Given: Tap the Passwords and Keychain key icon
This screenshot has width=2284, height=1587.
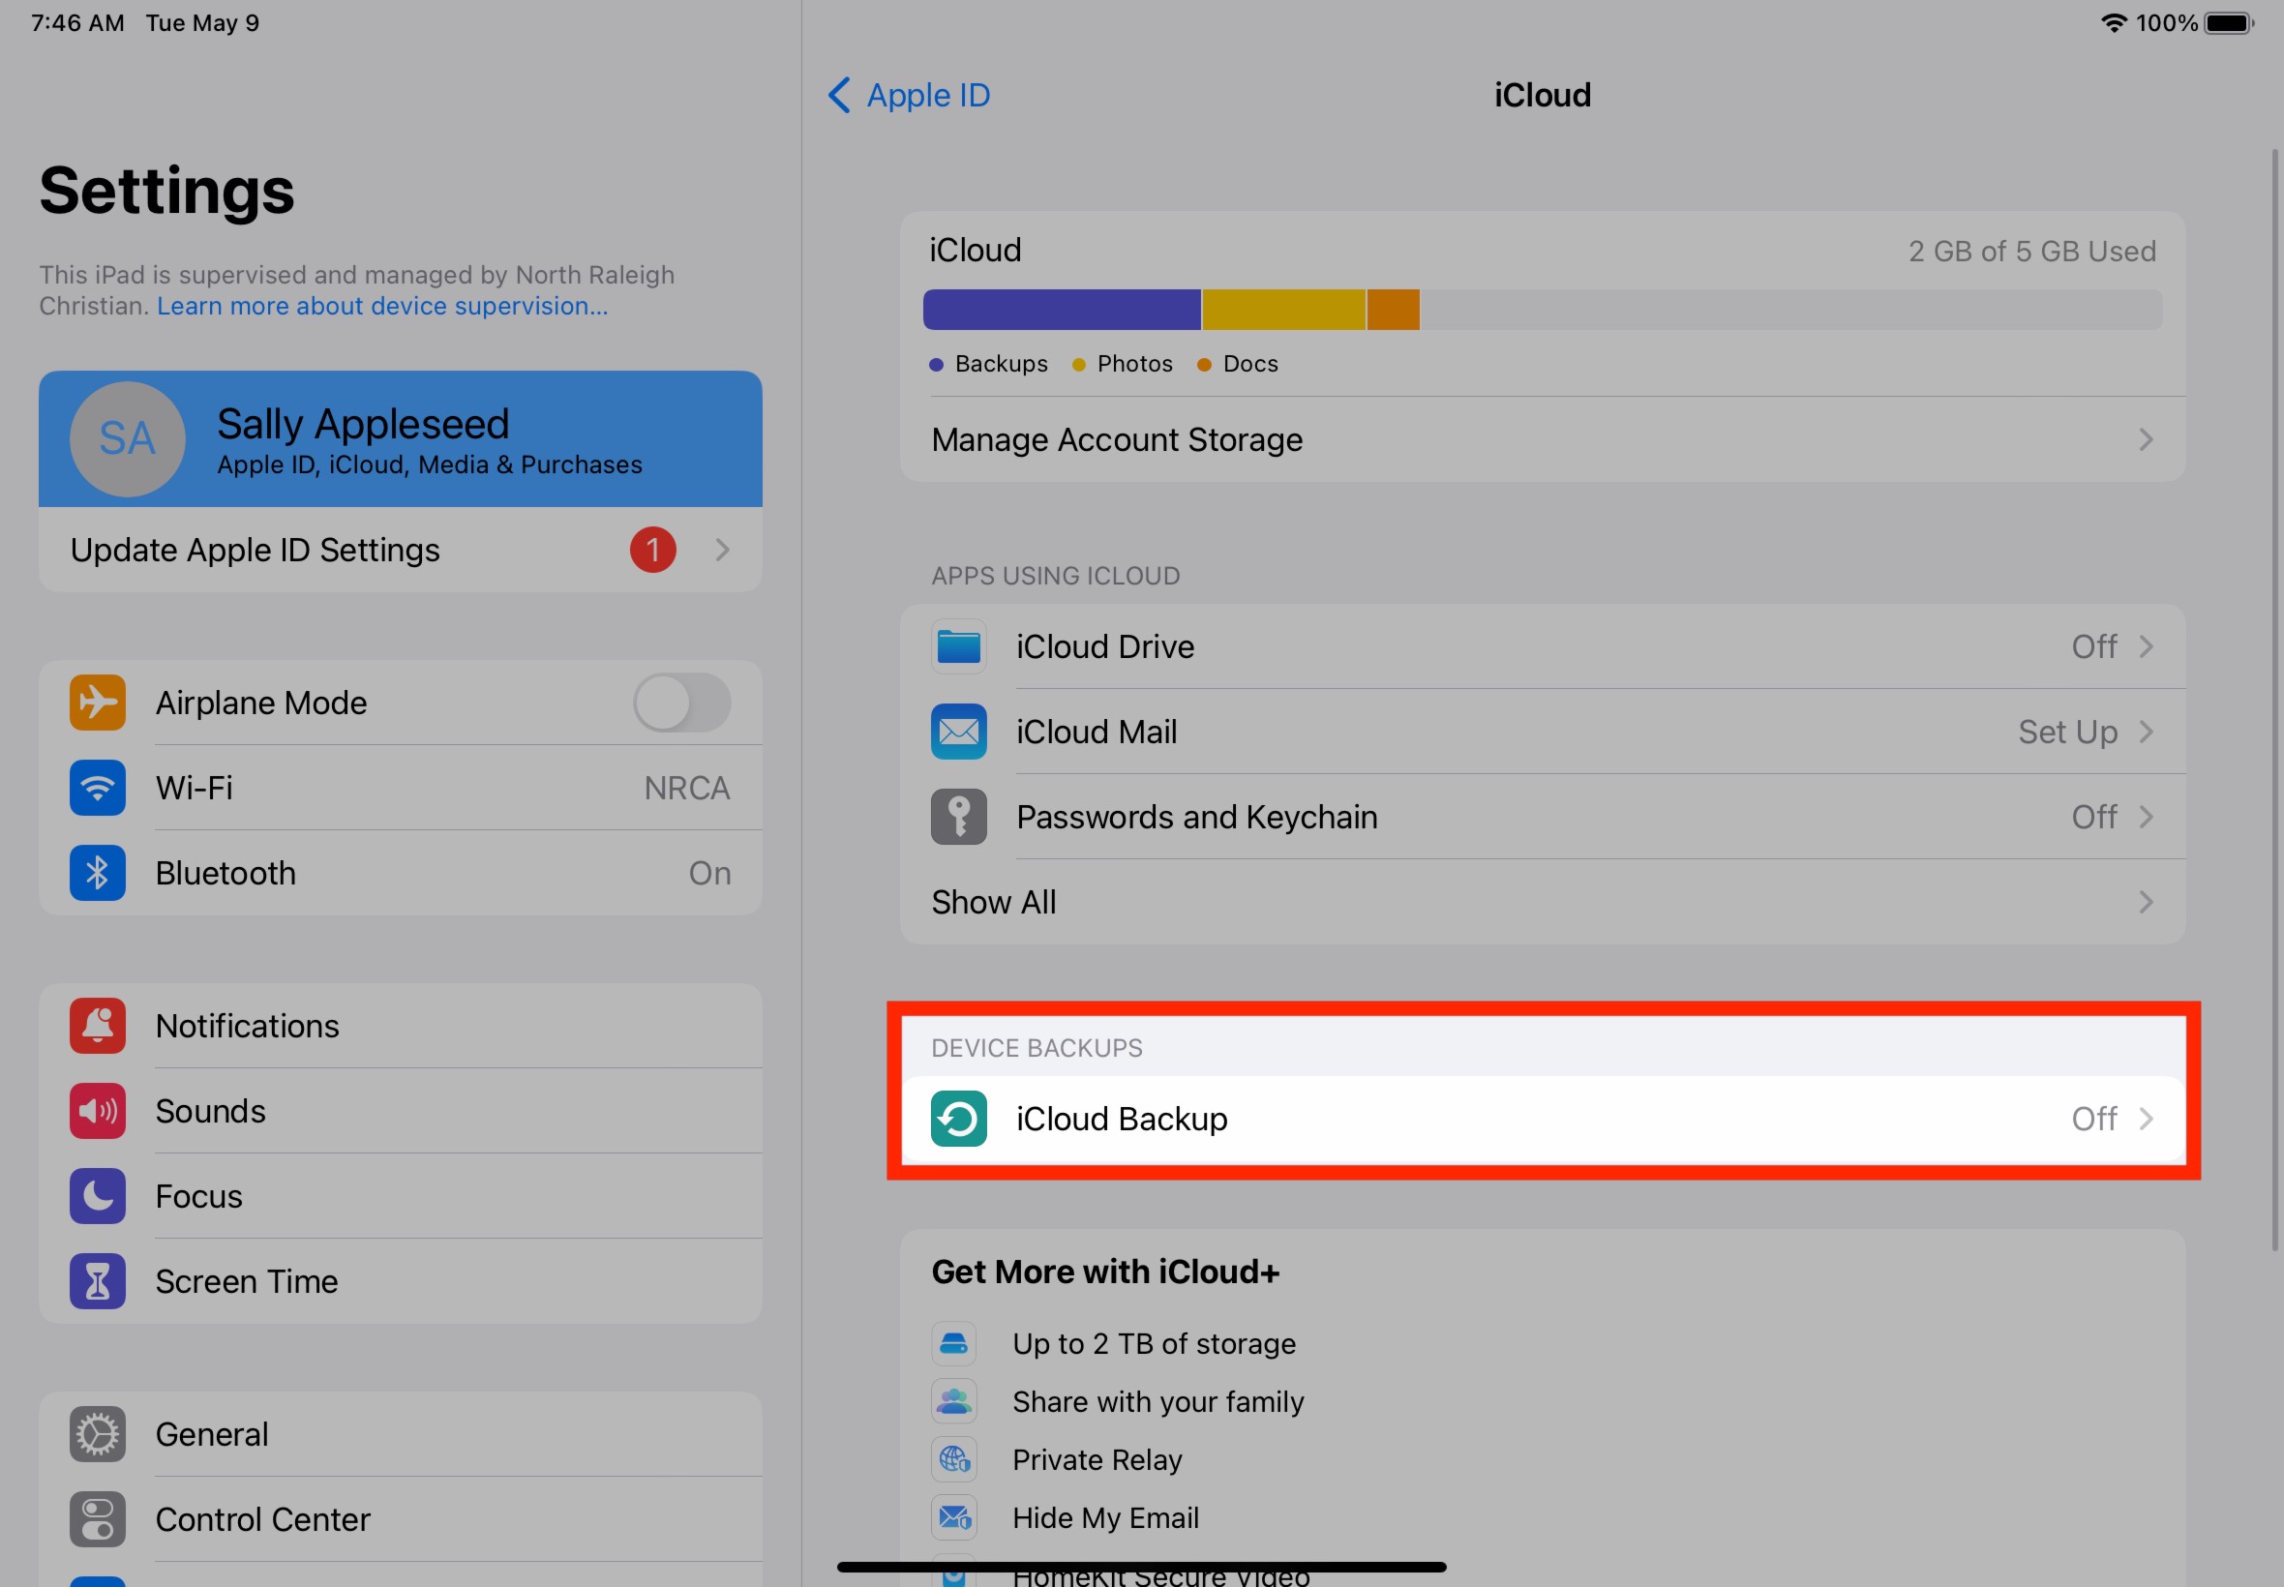Looking at the screenshot, I should tap(958, 818).
